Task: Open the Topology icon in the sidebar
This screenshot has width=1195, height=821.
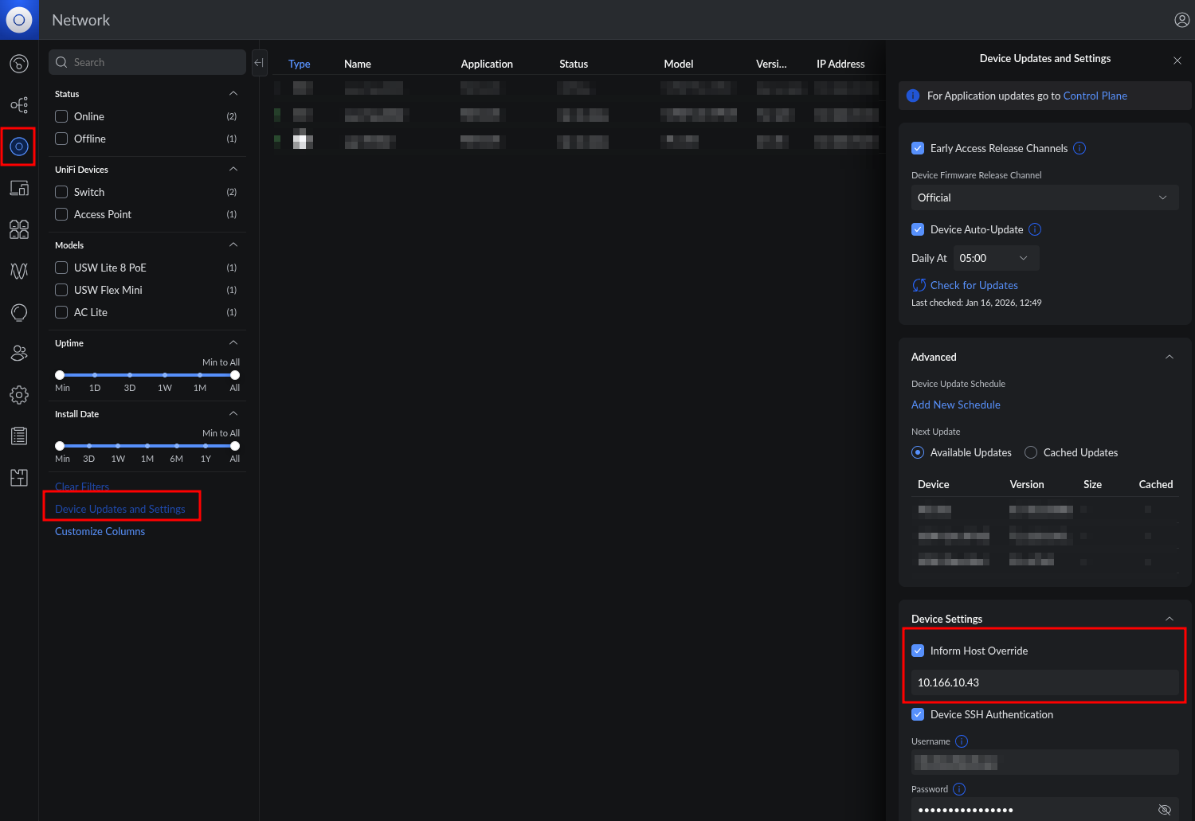Action: (19, 105)
